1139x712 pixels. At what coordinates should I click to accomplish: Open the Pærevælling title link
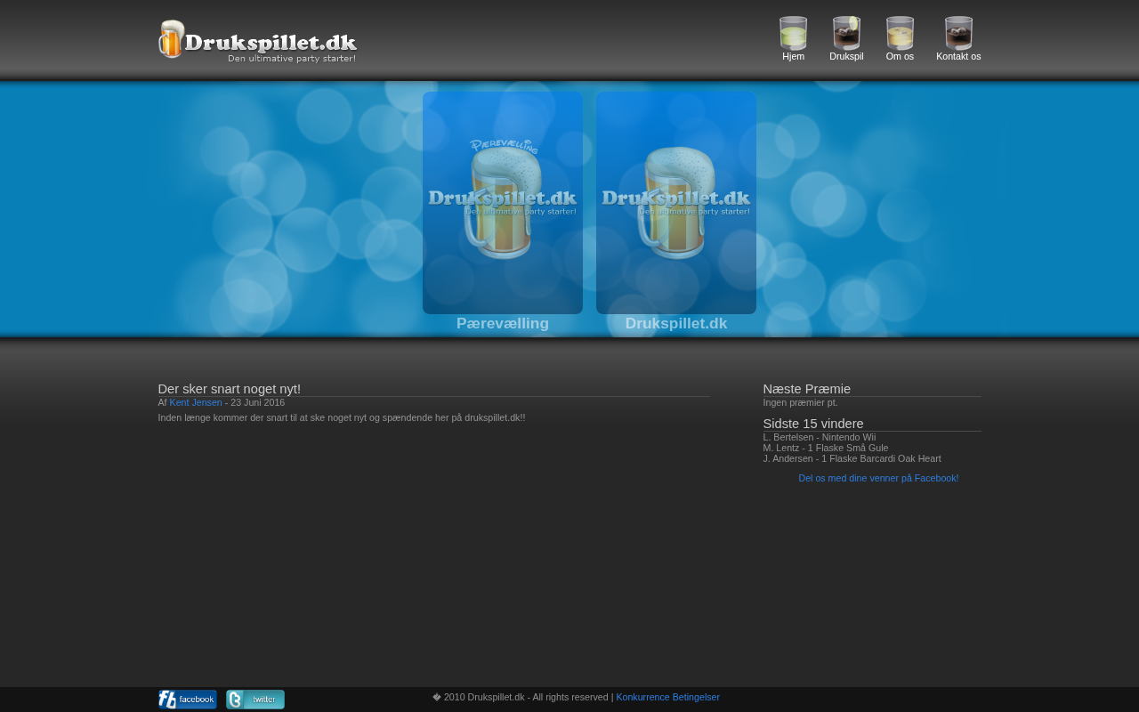pos(503,324)
